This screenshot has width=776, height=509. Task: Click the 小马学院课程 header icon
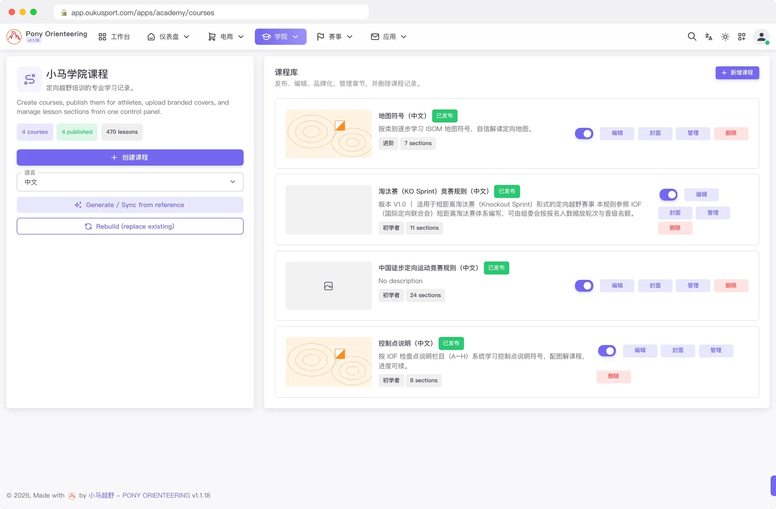pyautogui.click(x=30, y=79)
